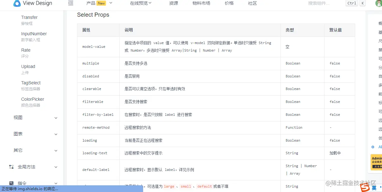Click the 是否禁用 description
Image resolution: width=382 pixels, height=192 pixels.
[132, 76]
